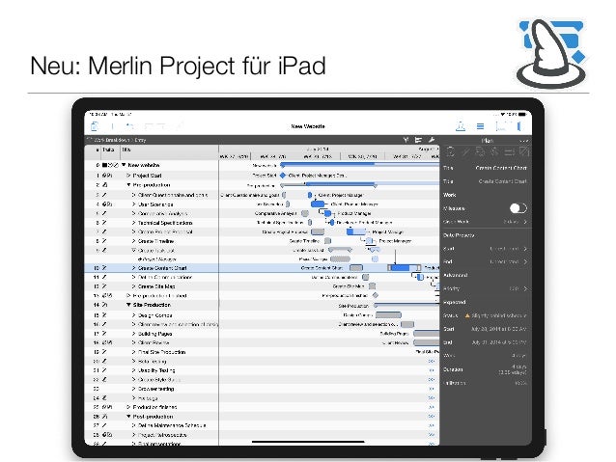The height and width of the screenshot is (462, 616).
Task: Toggle the Milestone switch
Action: click(518, 208)
